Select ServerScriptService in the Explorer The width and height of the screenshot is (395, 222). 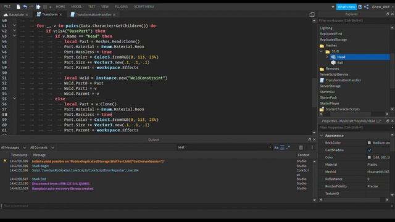(x=334, y=75)
